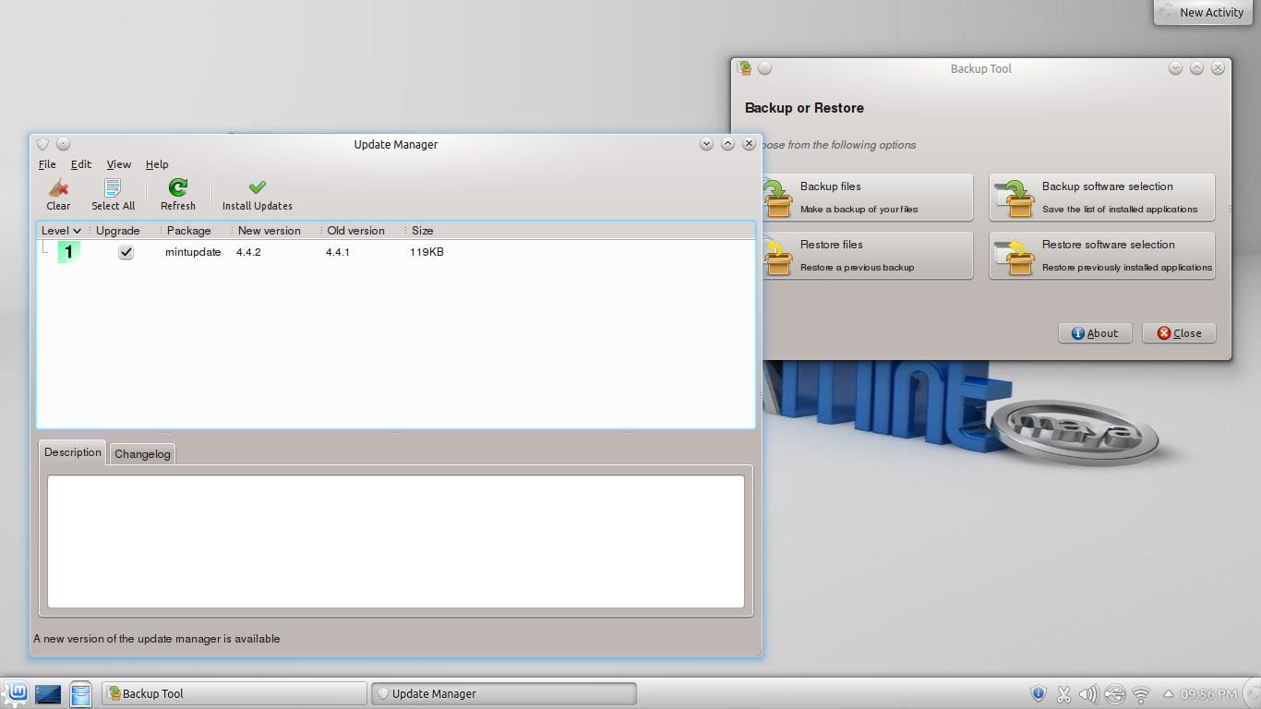Sort updates by the Level column header
The width and height of the screenshot is (1261, 709).
[62, 231]
